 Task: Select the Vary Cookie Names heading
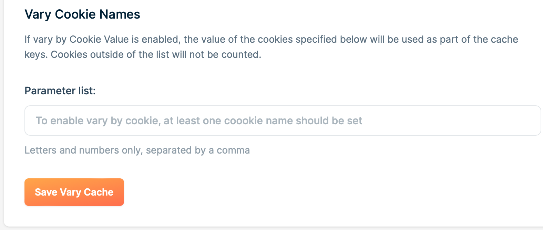coord(82,14)
